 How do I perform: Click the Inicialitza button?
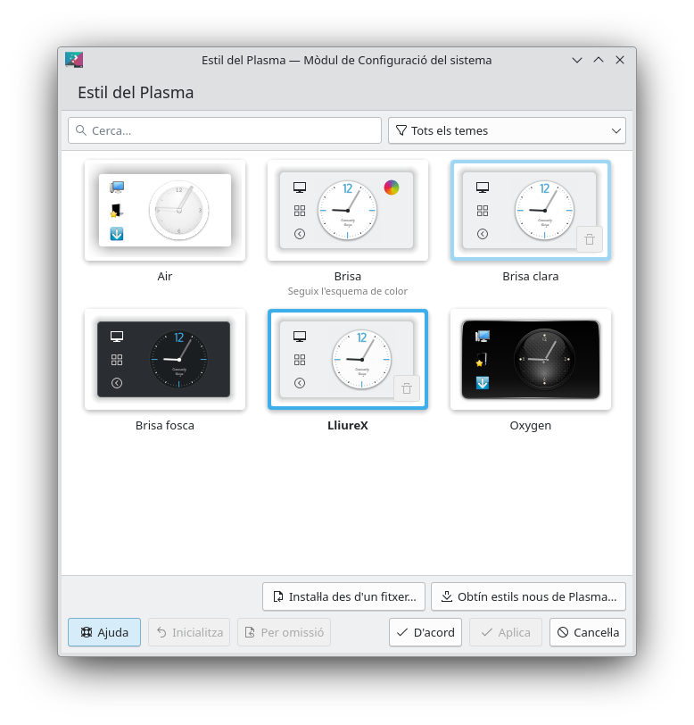[x=189, y=632]
